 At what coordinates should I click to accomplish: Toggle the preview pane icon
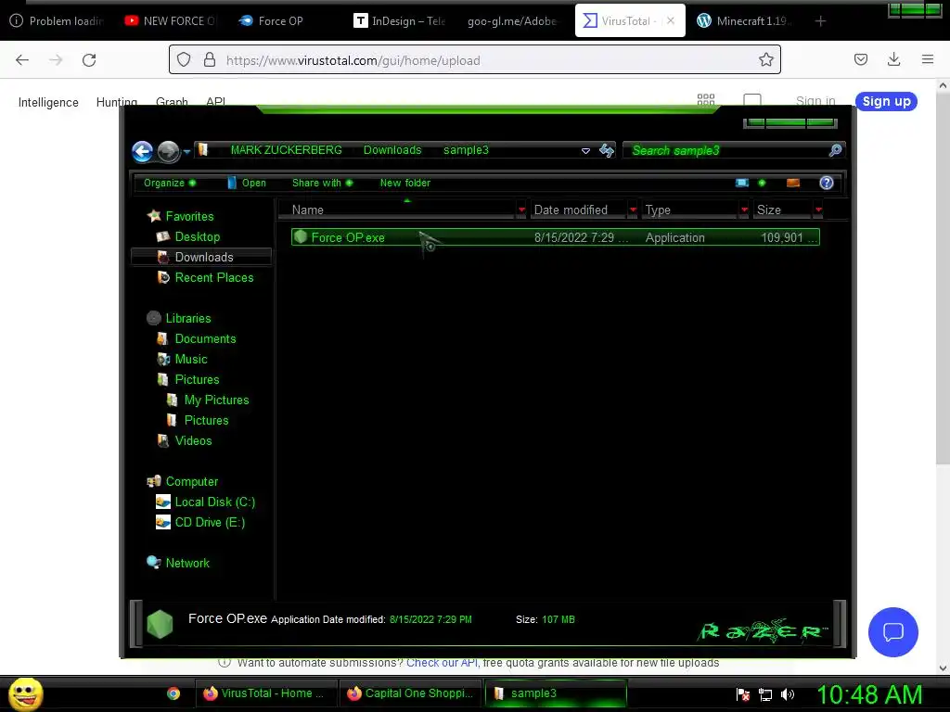[x=793, y=183]
